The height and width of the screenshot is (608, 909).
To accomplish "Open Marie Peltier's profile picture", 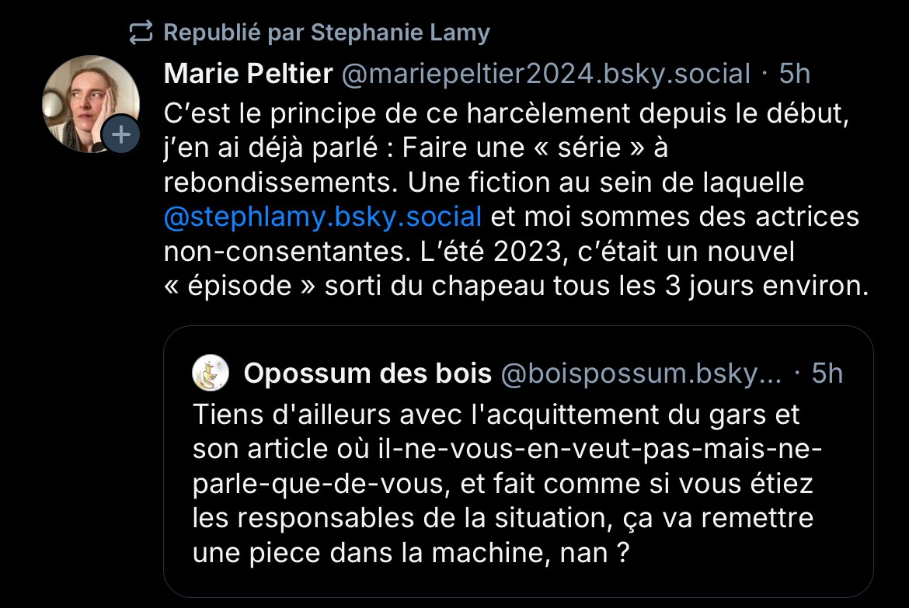I will (x=90, y=103).
